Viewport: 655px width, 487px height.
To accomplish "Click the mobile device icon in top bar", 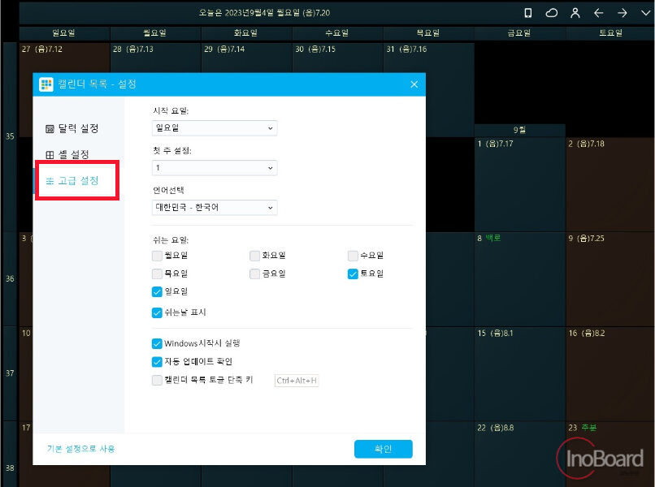I will pyautogui.click(x=528, y=13).
